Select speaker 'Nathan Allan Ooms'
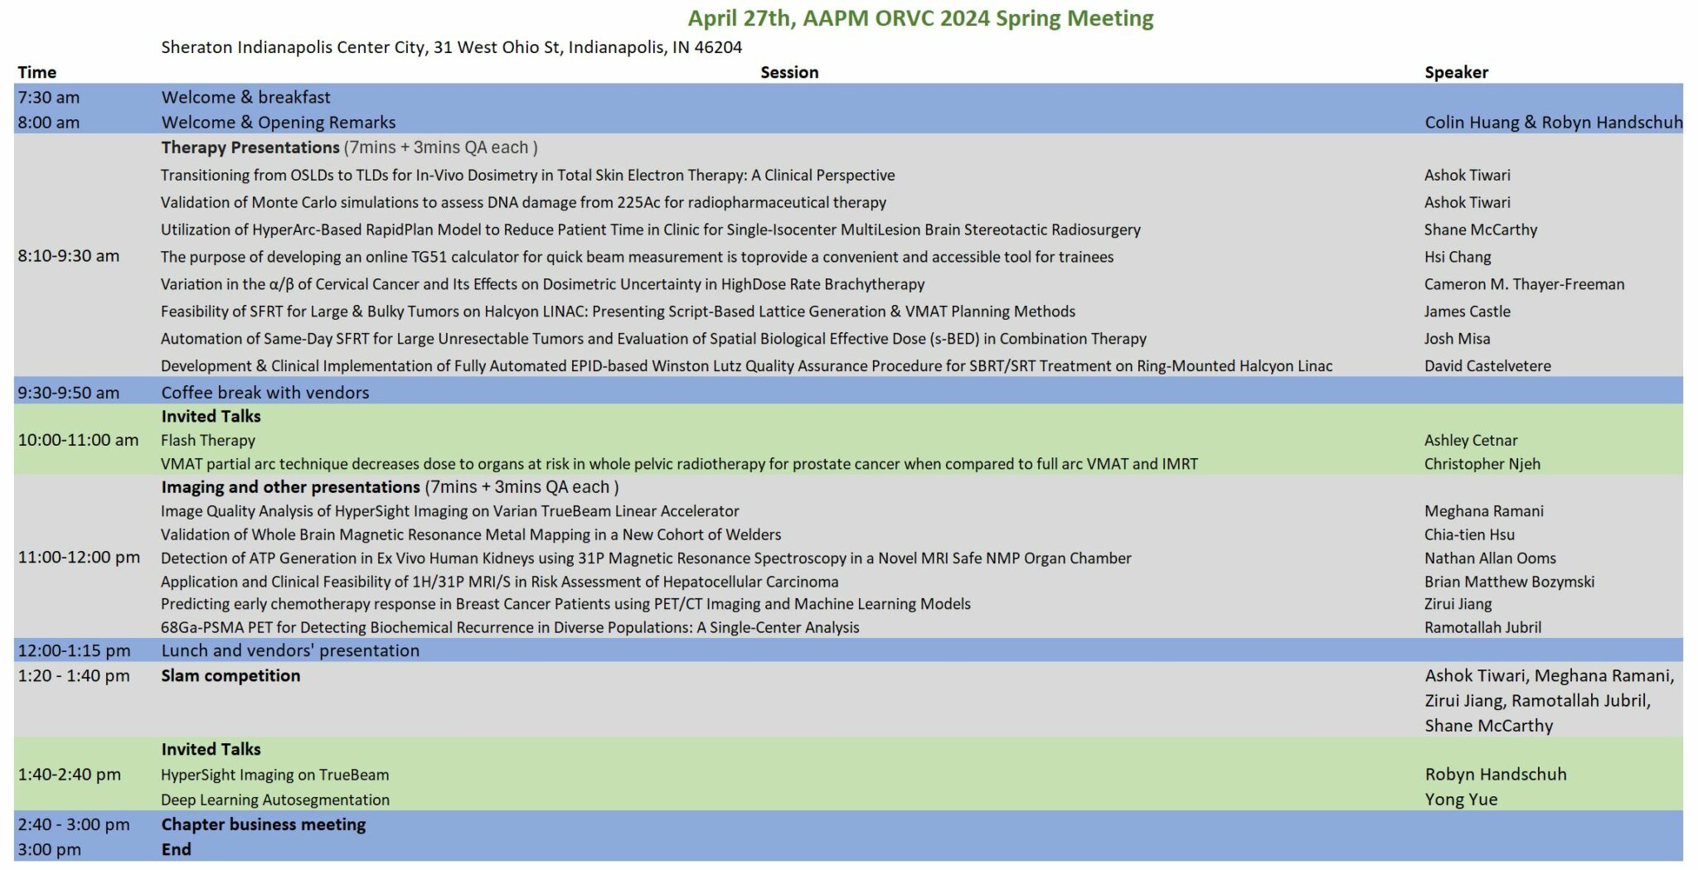The image size is (1698, 870). [x=1490, y=558]
